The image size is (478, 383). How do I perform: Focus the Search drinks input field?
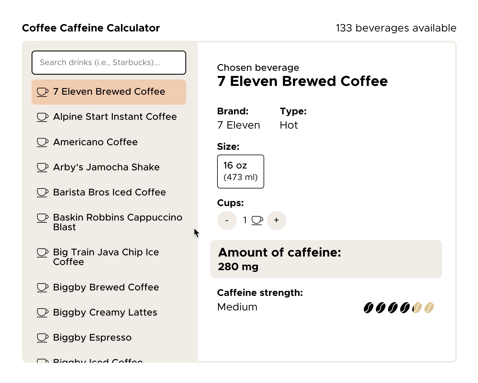pyautogui.click(x=109, y=63)
